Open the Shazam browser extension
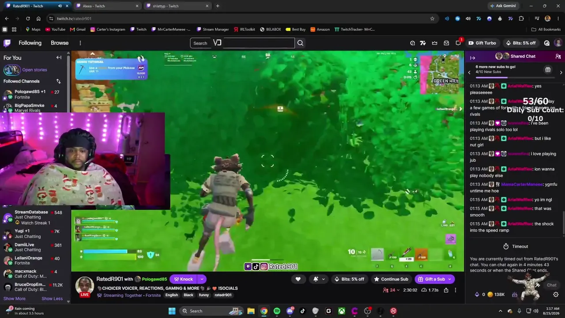Viewport: 565px width, 318px height. pos(457,19)
